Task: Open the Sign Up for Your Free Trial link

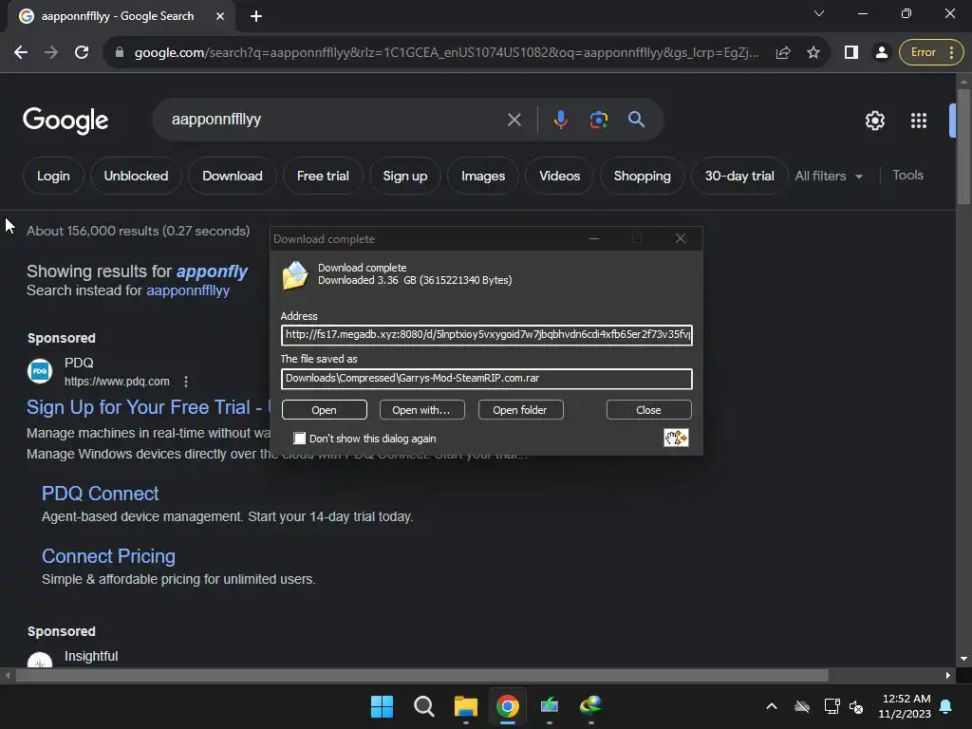Action: coord(149,407)
